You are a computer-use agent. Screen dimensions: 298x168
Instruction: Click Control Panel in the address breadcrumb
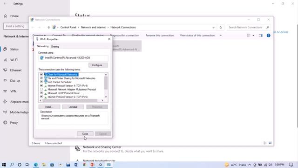coord(68,28)
